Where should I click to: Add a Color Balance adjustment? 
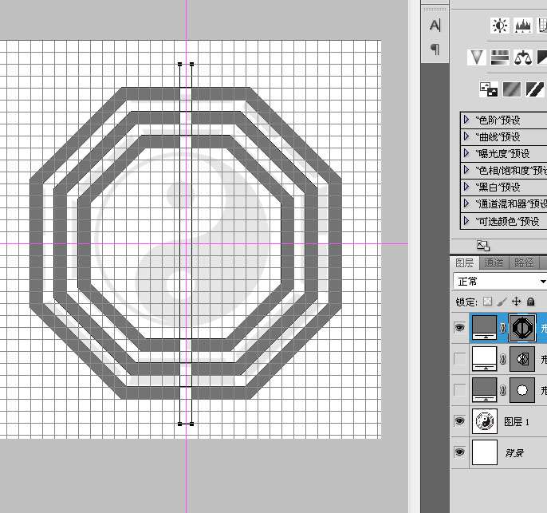point(523,57)
